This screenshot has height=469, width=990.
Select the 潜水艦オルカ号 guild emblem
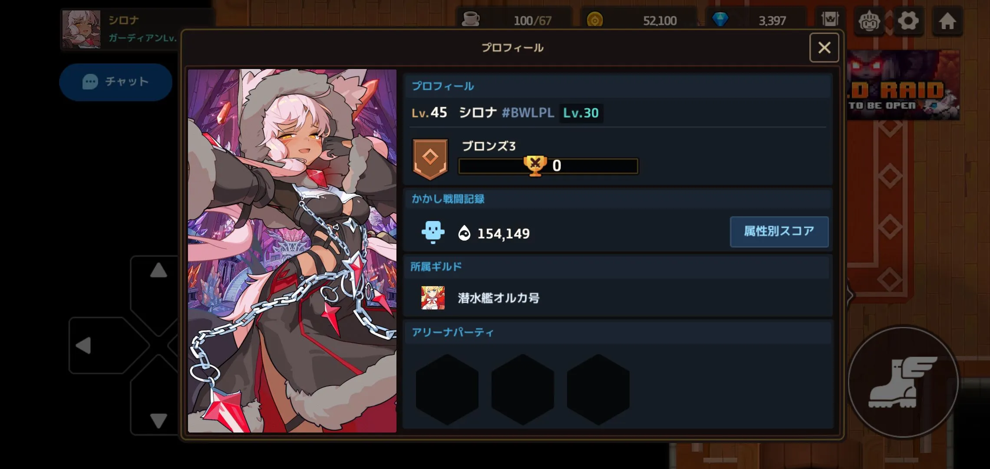[x=433, y=298]
